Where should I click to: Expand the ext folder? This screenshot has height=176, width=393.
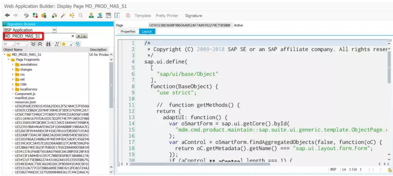click(x=13, y=79)
